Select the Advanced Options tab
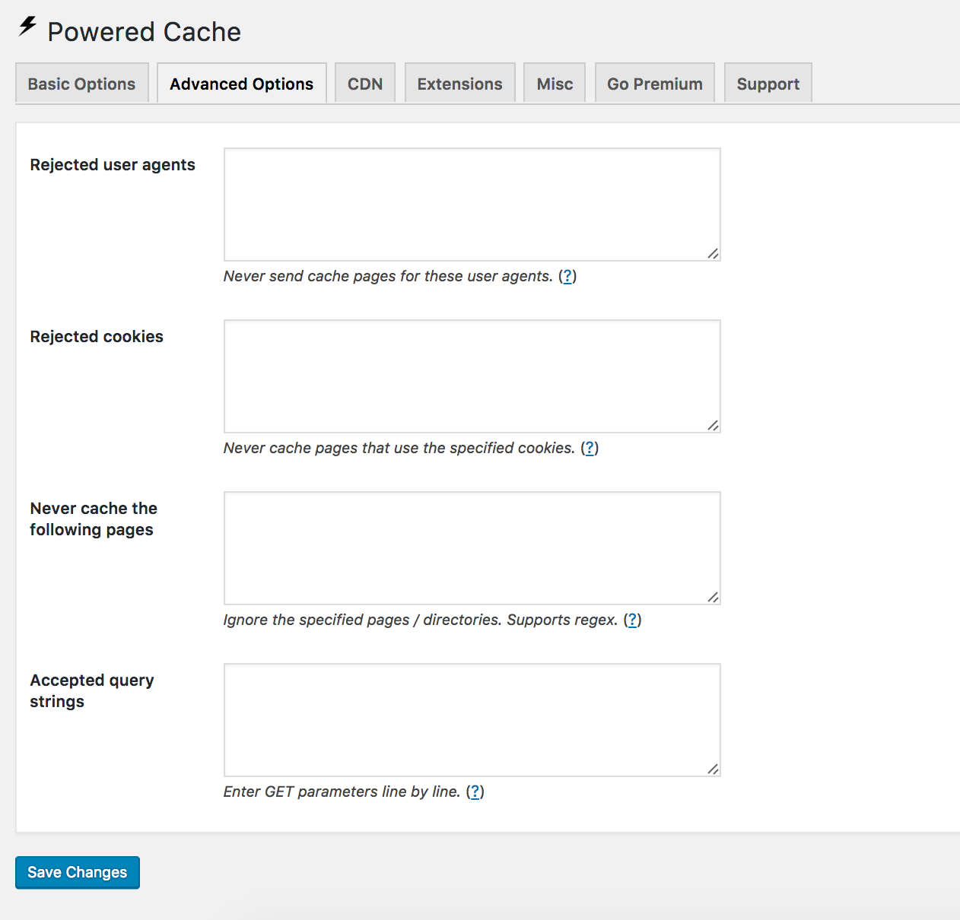The image size is (960, 920). [x=241, y=84]
